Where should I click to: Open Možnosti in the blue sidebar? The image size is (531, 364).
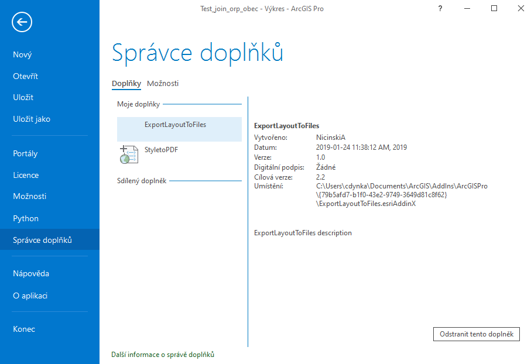point(29,196)
